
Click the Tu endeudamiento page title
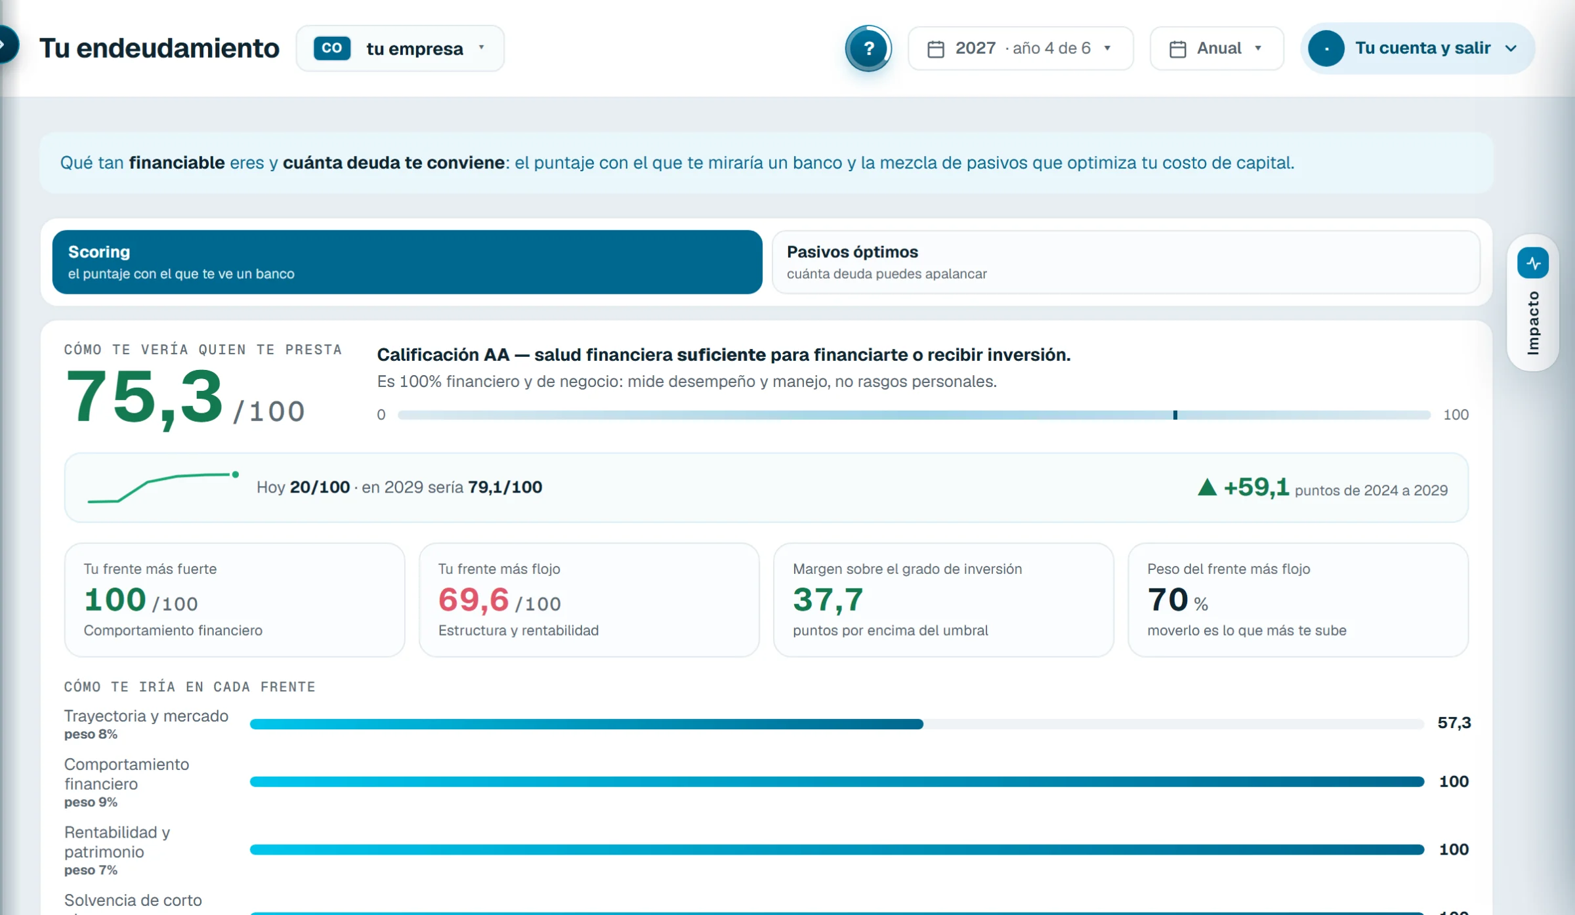tap(159, 49)
